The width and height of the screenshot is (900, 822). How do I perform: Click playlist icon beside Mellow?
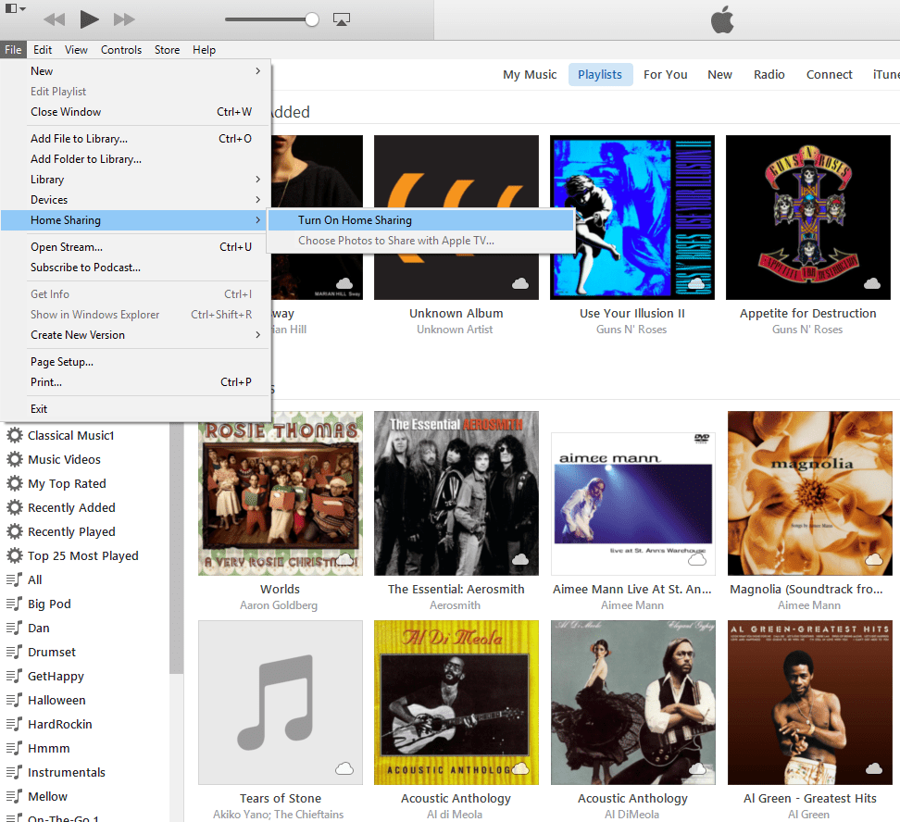14,797
